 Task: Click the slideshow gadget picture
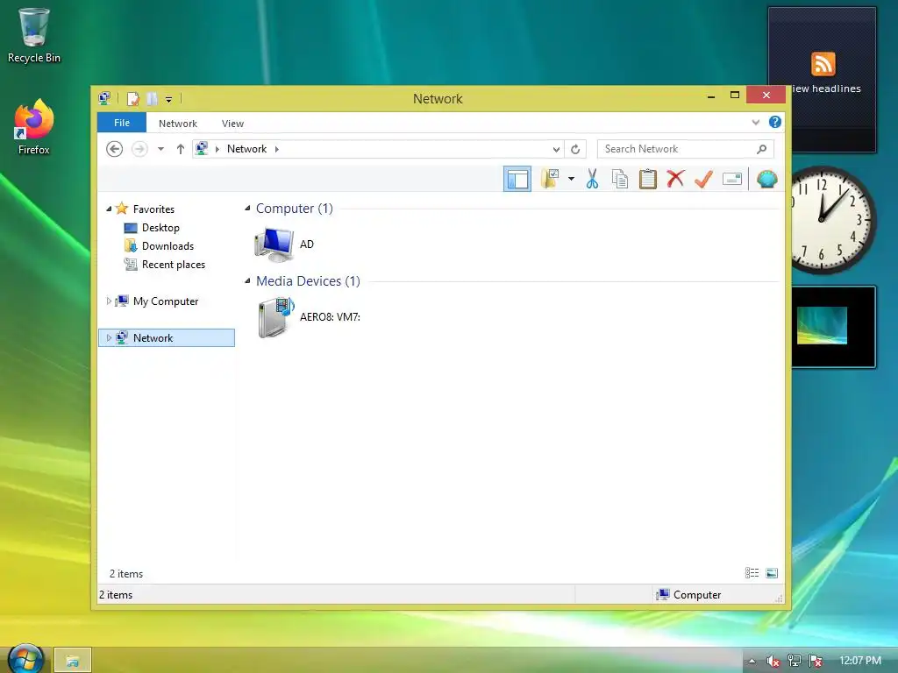(x=822, y=326)
